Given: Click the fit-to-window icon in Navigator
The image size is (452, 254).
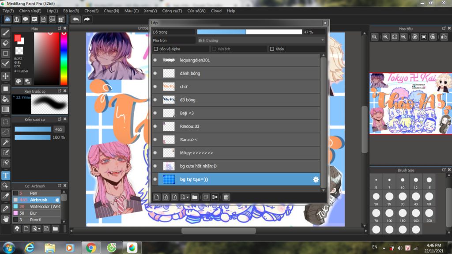Looking at the screenshot, I should click(395, 37).
